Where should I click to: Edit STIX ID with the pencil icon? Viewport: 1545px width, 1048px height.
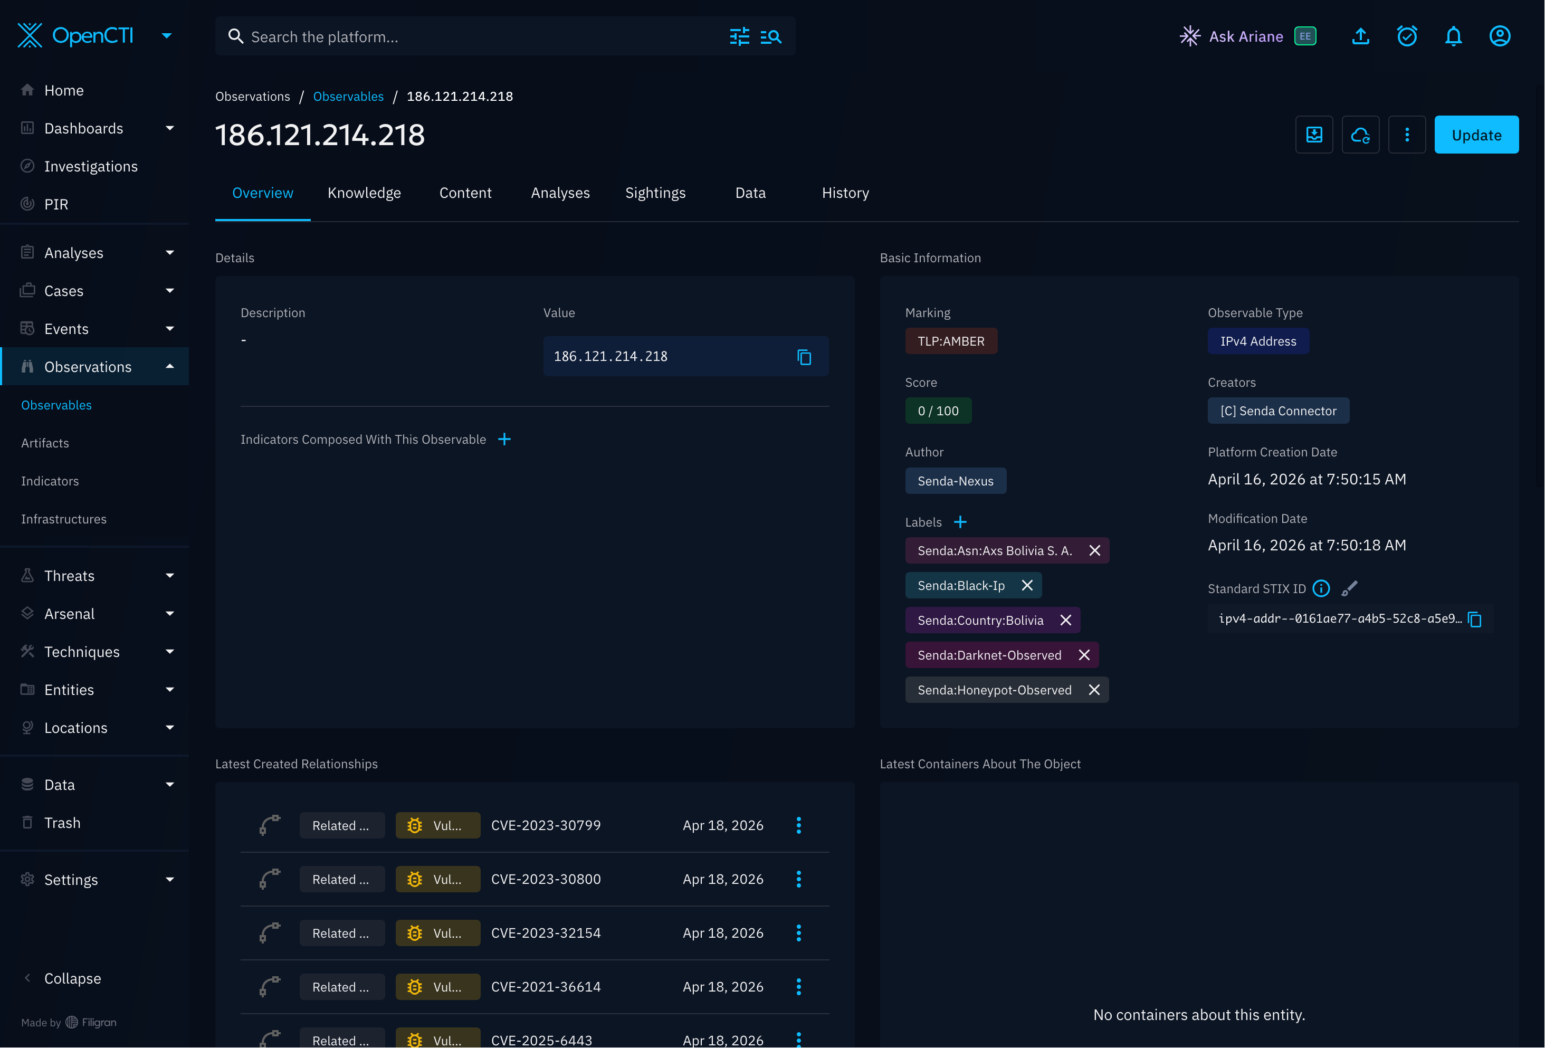point(1350,588)
